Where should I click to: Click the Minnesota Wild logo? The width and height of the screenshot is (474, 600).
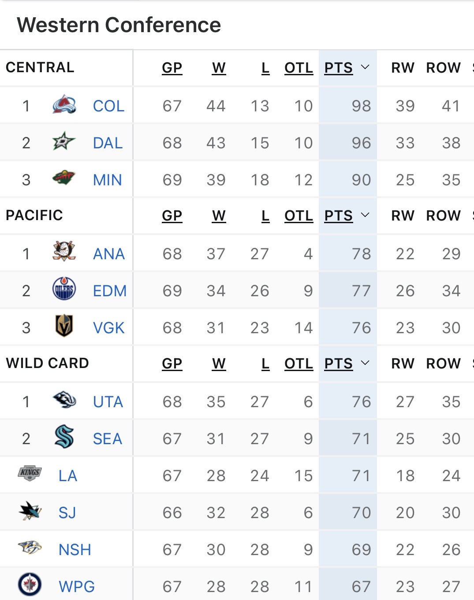(x=64, y=178)
